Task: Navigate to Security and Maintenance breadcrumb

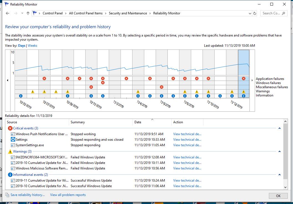Action: pos(128,13)
